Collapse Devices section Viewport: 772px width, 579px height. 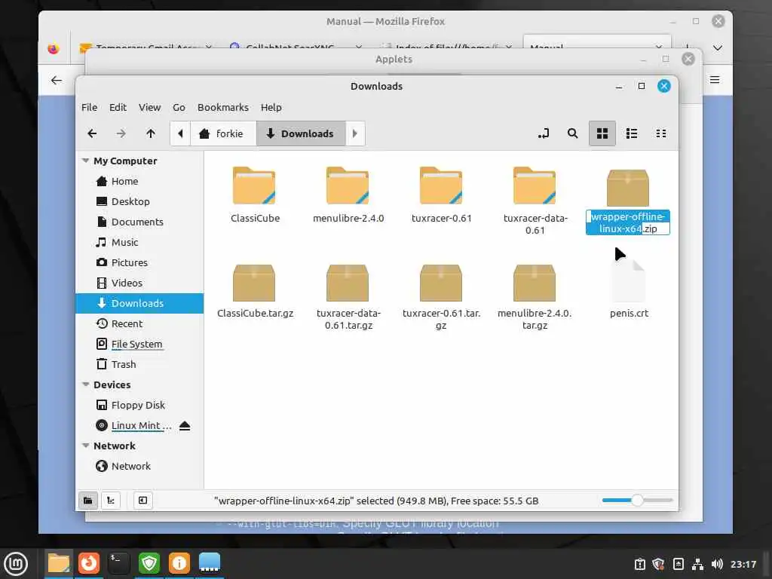tap(86, 384)
